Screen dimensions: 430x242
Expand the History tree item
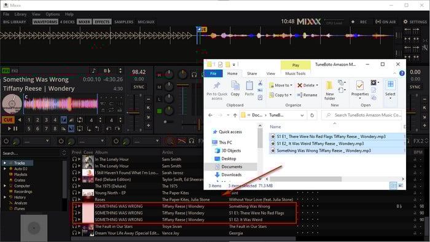[5, 197]
